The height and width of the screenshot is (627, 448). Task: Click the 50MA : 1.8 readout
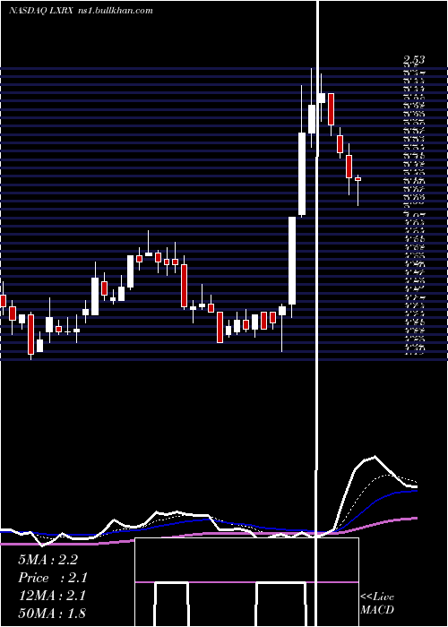point(52,614)
